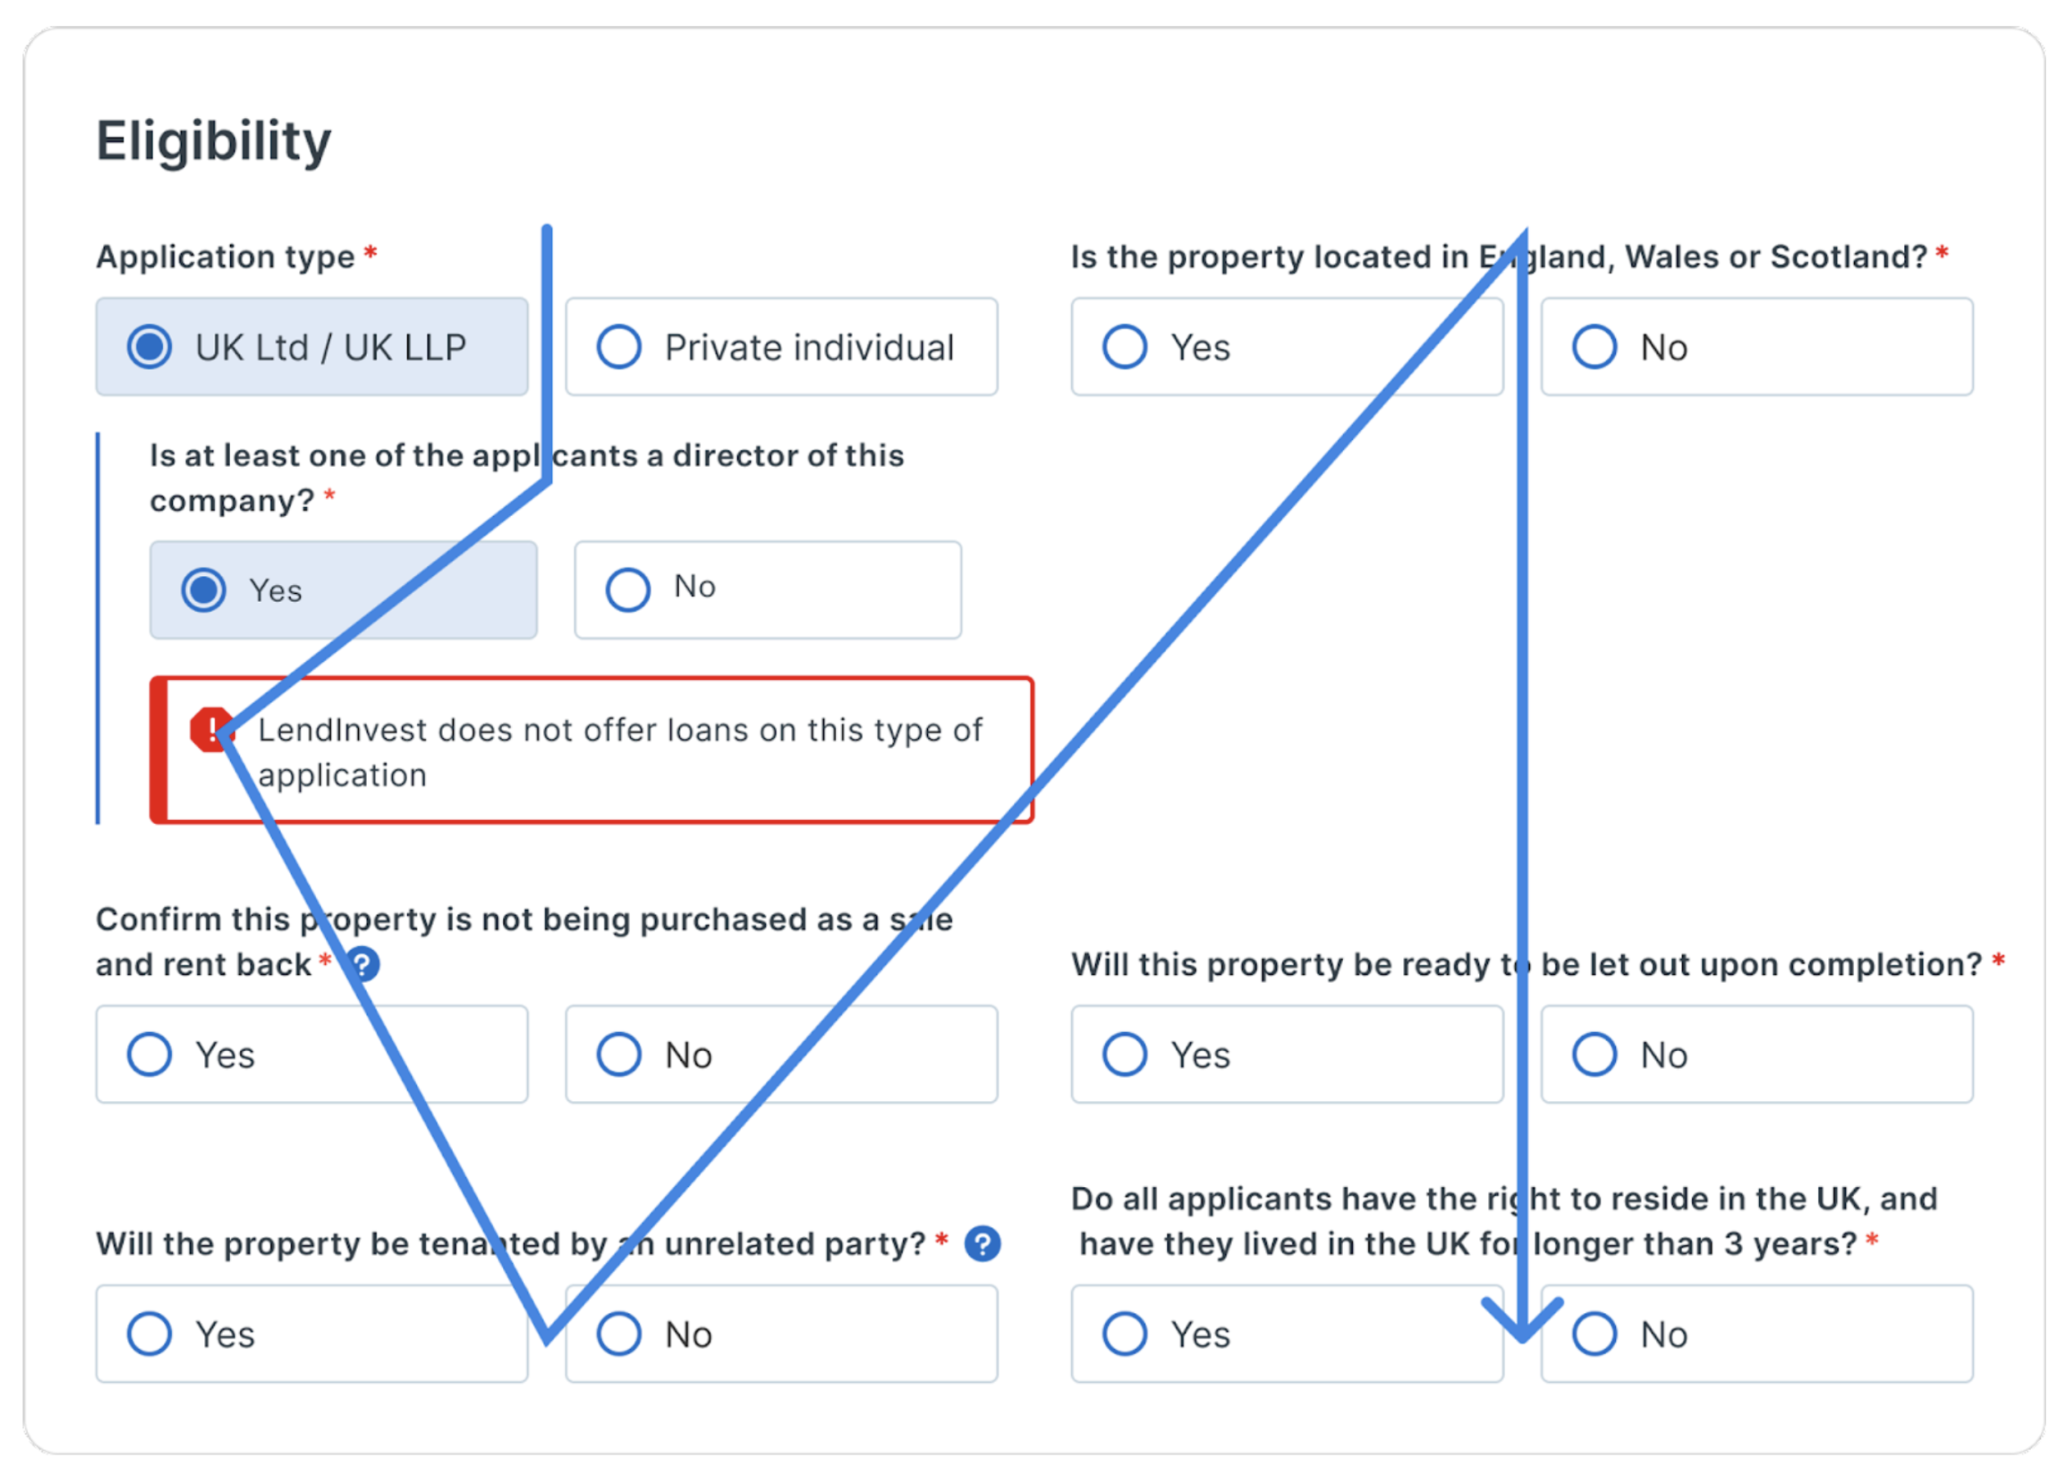
Task: Select Private individual application type
Action: [781, 346]
